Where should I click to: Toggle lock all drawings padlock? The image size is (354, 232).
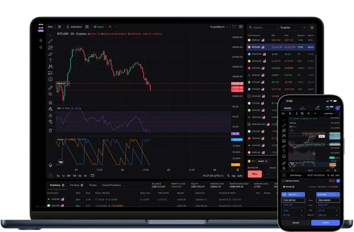point(50,115)
